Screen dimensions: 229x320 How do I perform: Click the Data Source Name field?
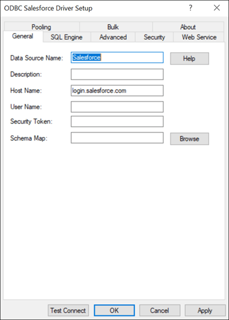click(117, 57)
